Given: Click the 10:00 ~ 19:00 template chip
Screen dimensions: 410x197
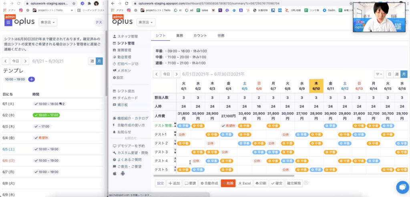Looking at the screenshot, I should (x=15, y=79).
